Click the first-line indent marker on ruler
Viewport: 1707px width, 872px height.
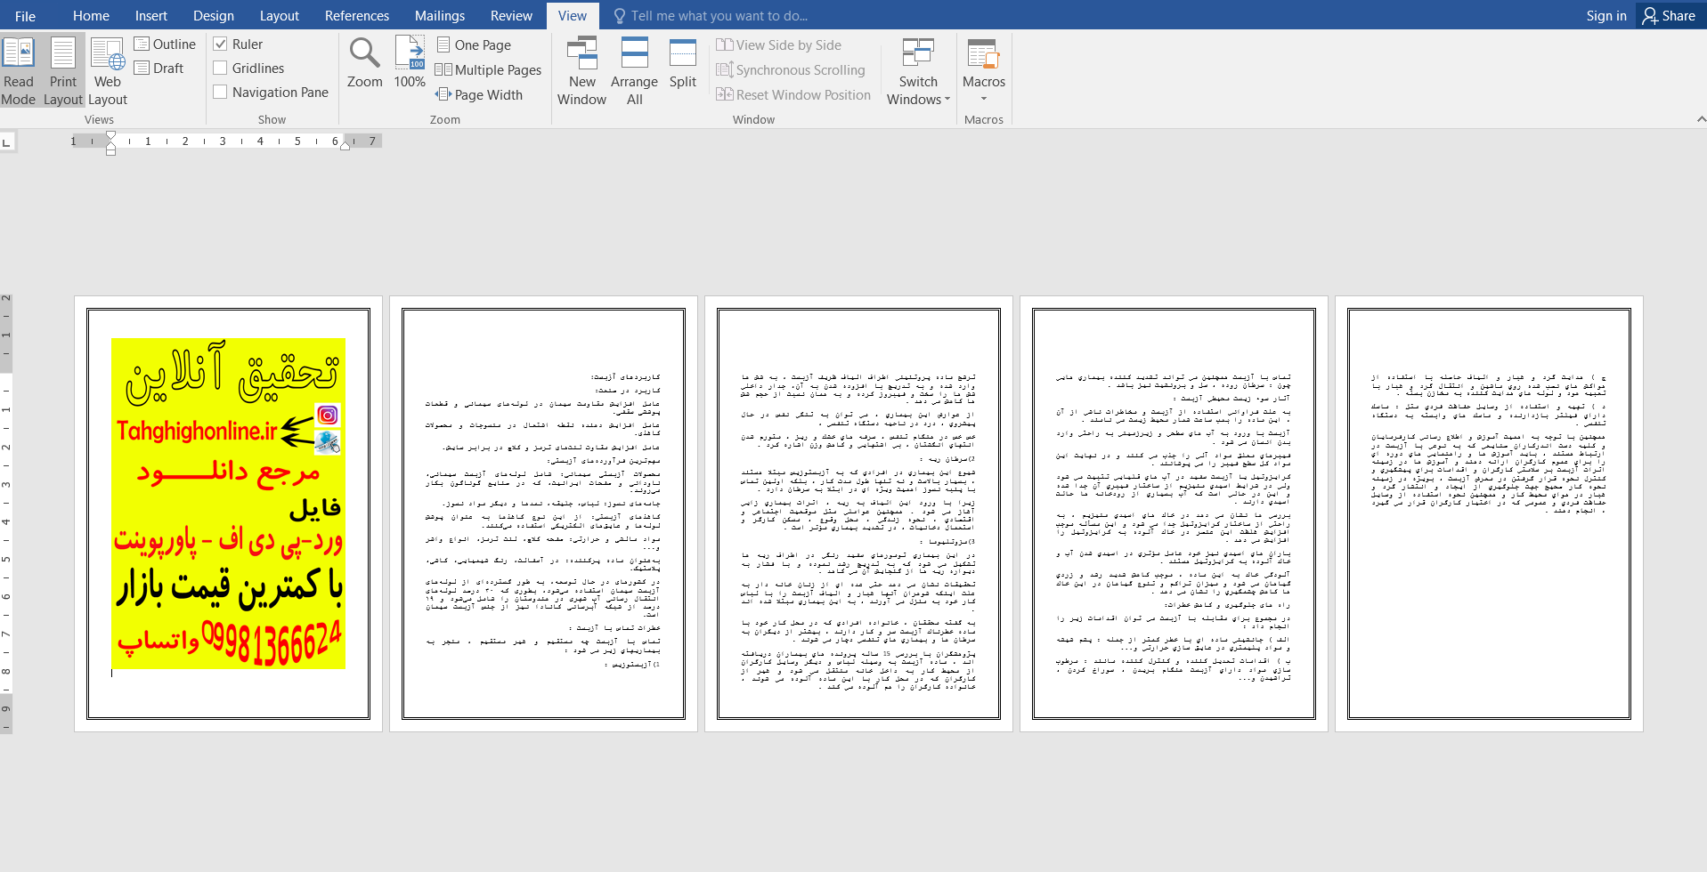(110, 135)
